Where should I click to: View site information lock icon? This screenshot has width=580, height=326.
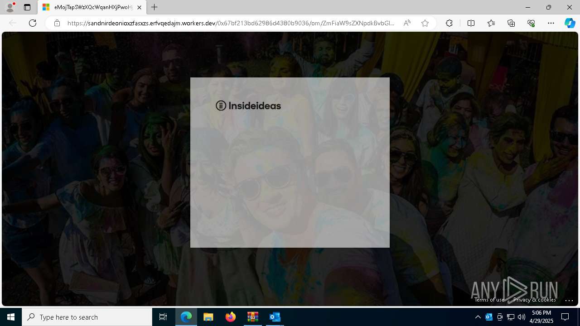point(57,23)
